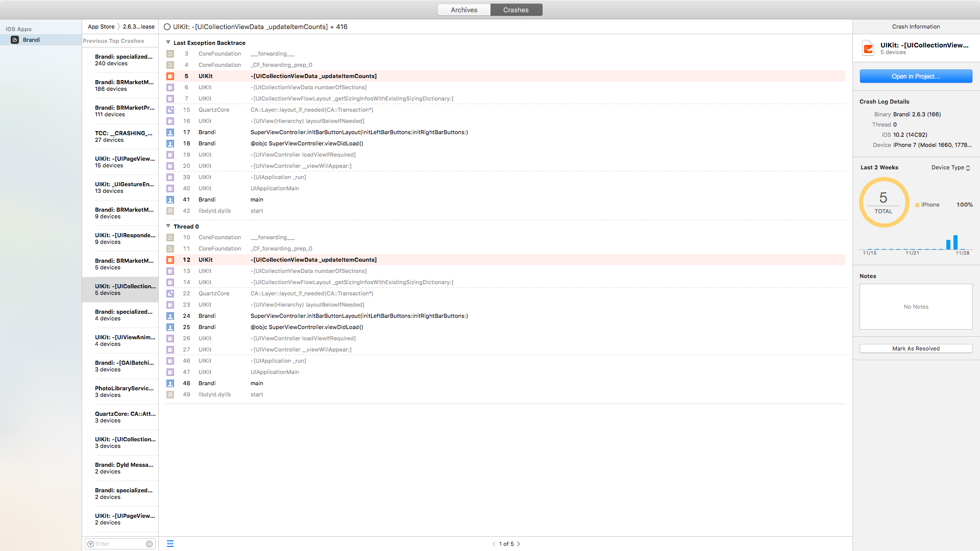Click QuartzCore icon on frame 15
Screen dimensions: 980x551
click(170, 110)
